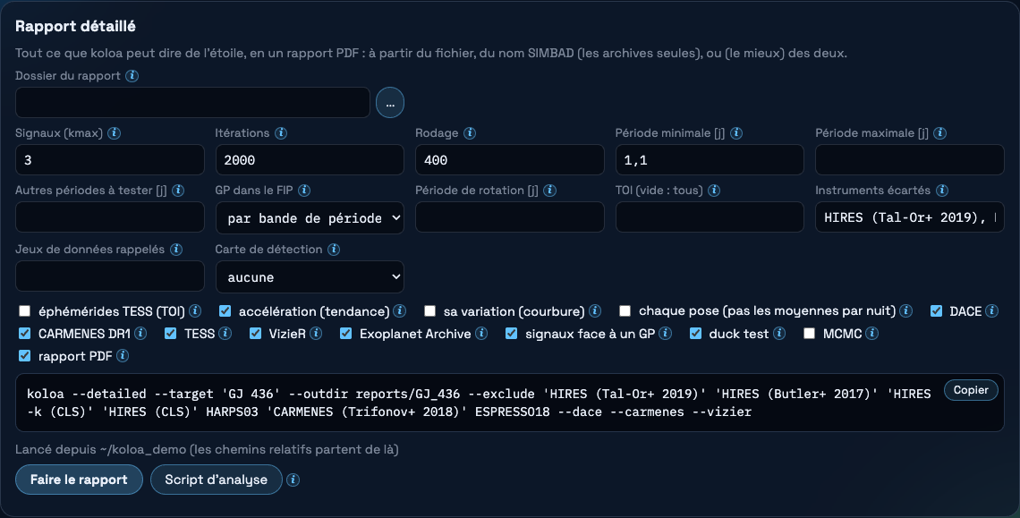1020x518 pixels.
Task: Show info for Instruments écartés
Action: tap(942, 190)
